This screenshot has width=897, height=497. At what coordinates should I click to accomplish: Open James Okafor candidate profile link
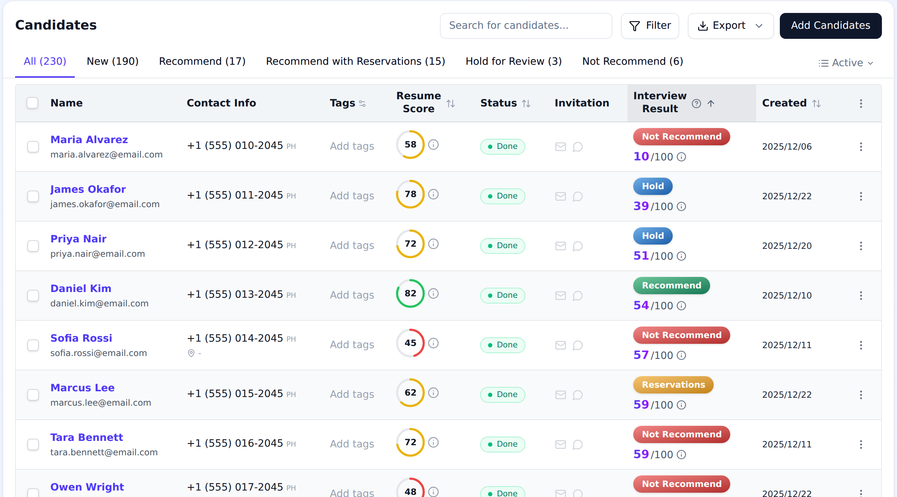click(x=88, y=189)
